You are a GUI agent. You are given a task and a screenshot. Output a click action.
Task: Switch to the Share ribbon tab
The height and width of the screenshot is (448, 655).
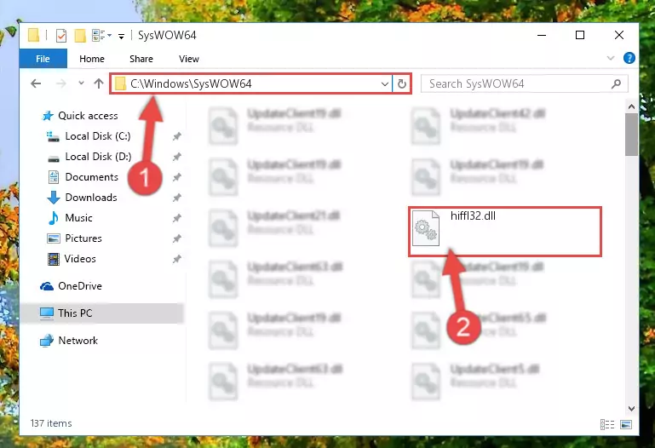[x=141, y=59]
